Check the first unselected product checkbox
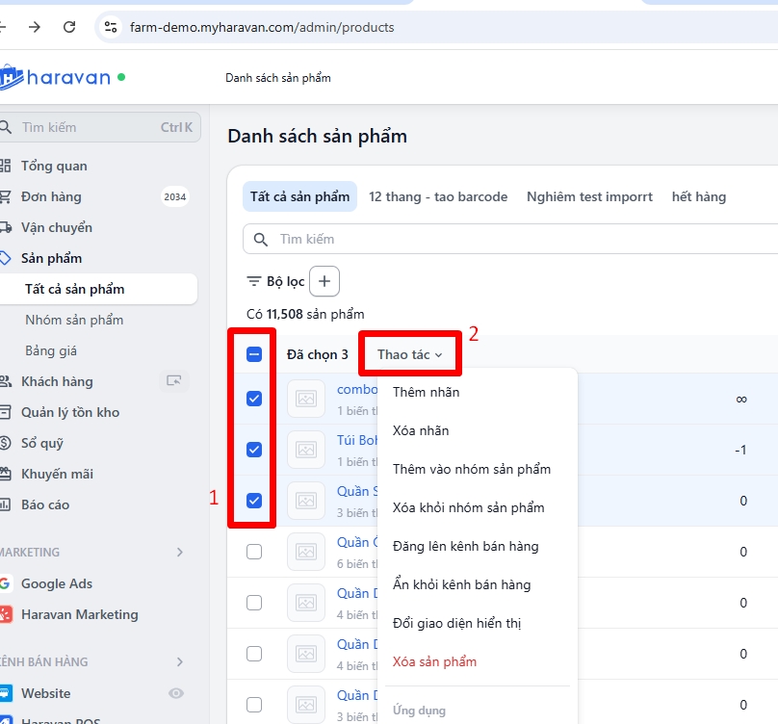778x724 pixels. tap(254, 552)
